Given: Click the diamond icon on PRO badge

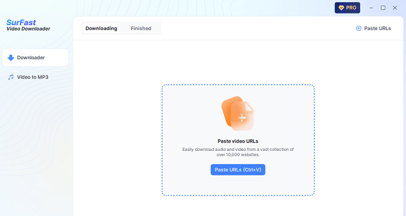Looking at the screenshot, I should pyautogui.click(x=342, y=8).
